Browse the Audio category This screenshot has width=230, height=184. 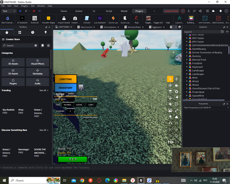(38, 82)
